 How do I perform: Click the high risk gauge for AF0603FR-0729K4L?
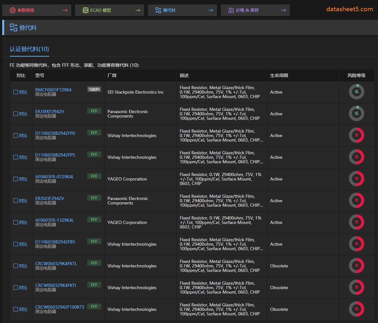pyautogui.click(x=356, y=179)
